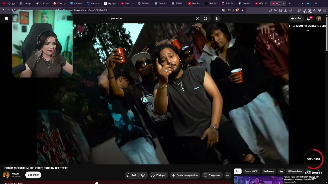Open the Brave Wallet icon
Image resolution: width=328 pixels, height=184 pixels.
[x=309, y=10]
